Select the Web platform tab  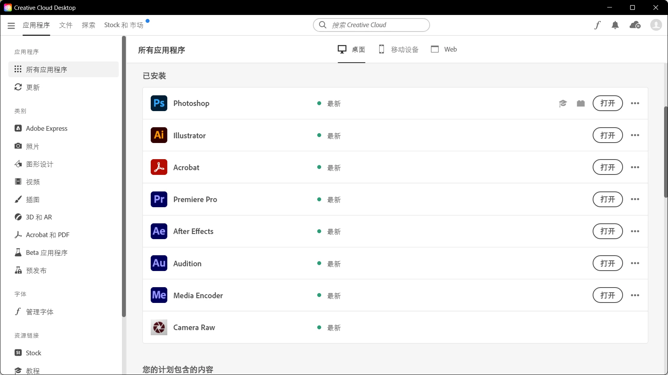point(444,49)
